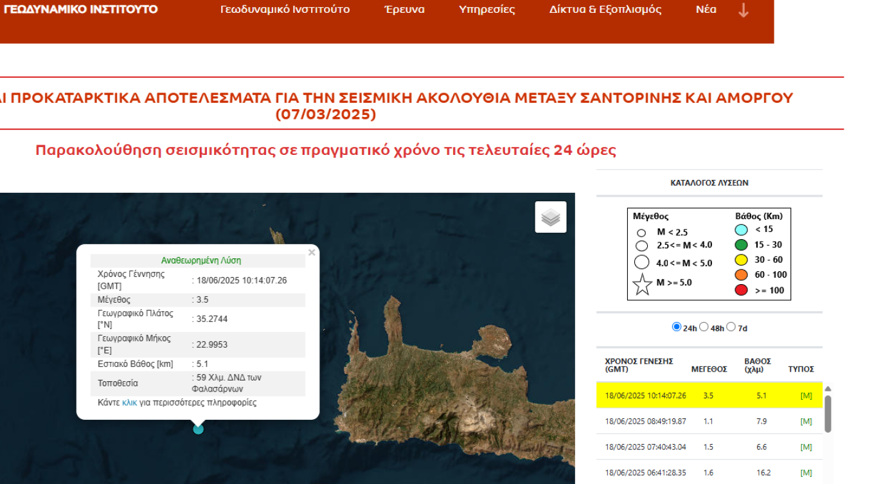The height and width of the screenshot is (484, 874).
Task: Click longitude value 22.9953 in popup
Action: coord(212,345)
